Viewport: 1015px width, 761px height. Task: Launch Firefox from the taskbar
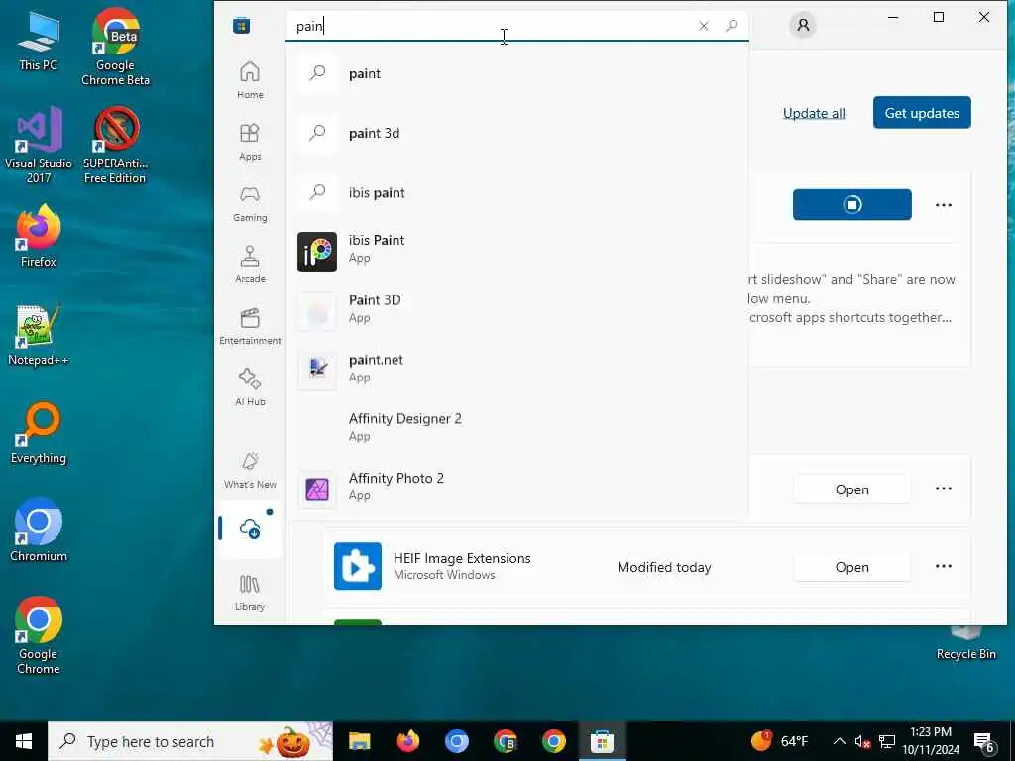407,741
